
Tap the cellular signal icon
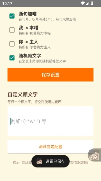(87, 3)
